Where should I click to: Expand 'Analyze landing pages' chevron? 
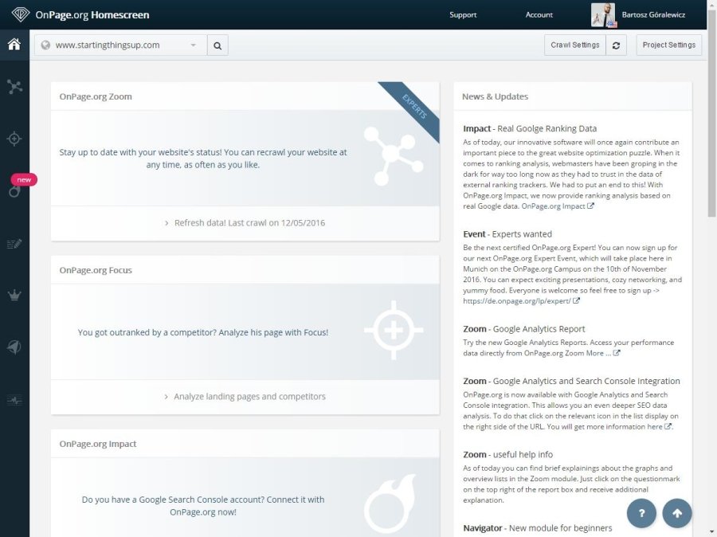click(166, 397)
